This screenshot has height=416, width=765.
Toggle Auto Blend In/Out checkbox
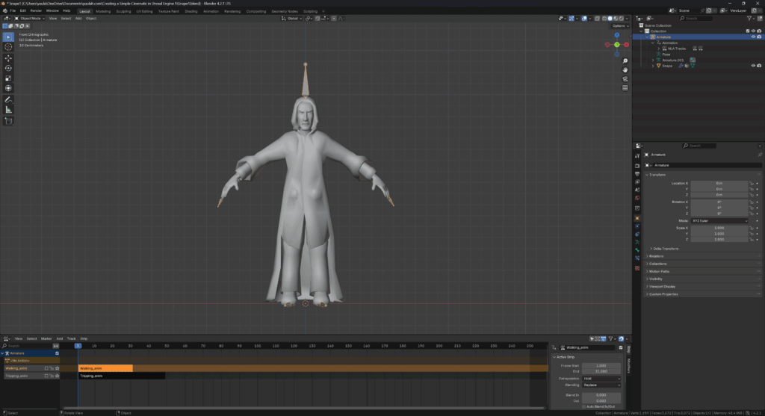[x=584, y=406]
